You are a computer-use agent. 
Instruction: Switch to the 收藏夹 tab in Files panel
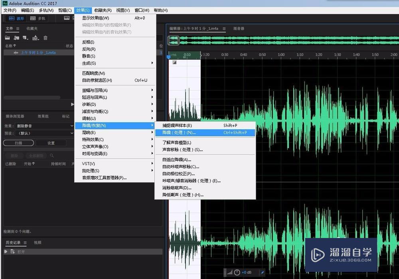[32, 28]
